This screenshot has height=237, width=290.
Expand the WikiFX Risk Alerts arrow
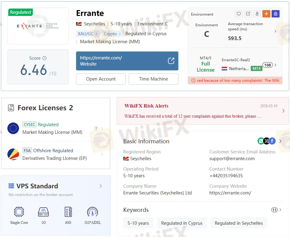pos(283,111)
